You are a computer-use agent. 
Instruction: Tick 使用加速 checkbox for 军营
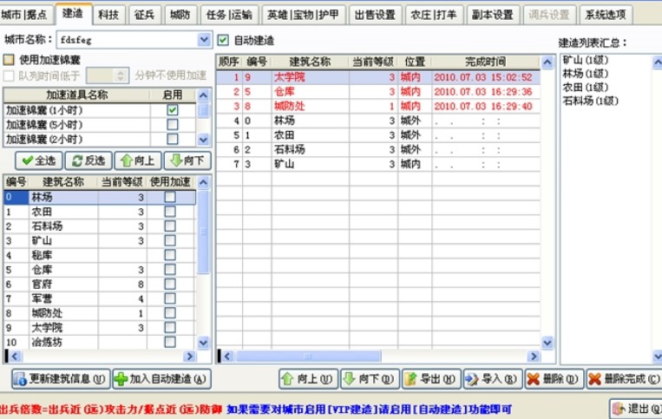point(170,298)
